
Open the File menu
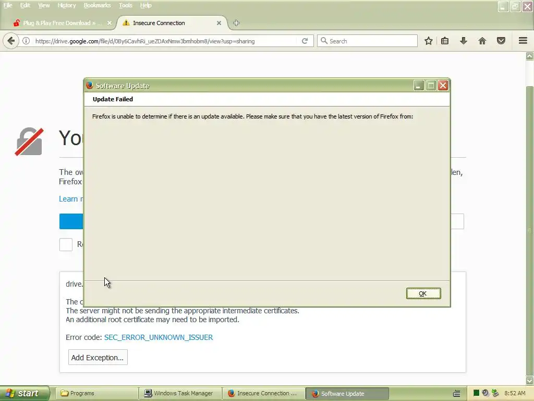coord(7,5)
